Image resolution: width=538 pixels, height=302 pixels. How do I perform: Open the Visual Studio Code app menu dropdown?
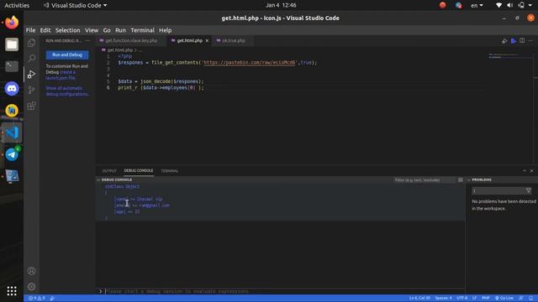coord(75,6)
